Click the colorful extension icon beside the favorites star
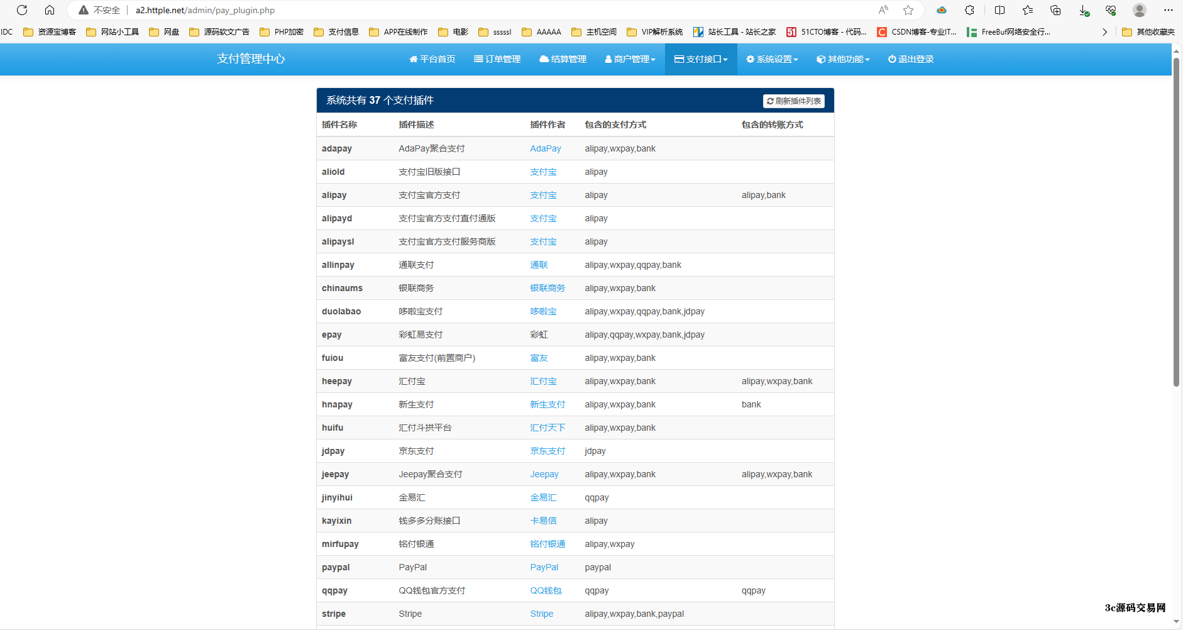Image resolution: width=1183 pixels, height=630 pixels. pyautogui.click(x=942, y=10)
